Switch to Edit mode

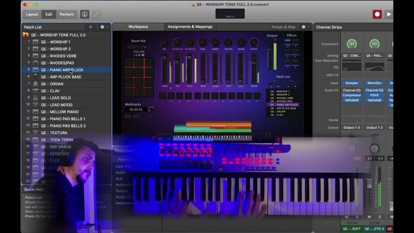click(49, 14)
